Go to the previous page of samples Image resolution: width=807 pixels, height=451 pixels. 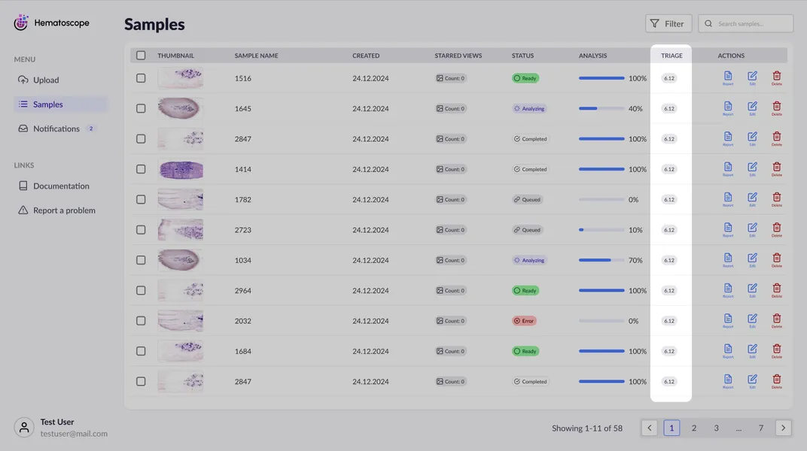click(x=650, y=428)
